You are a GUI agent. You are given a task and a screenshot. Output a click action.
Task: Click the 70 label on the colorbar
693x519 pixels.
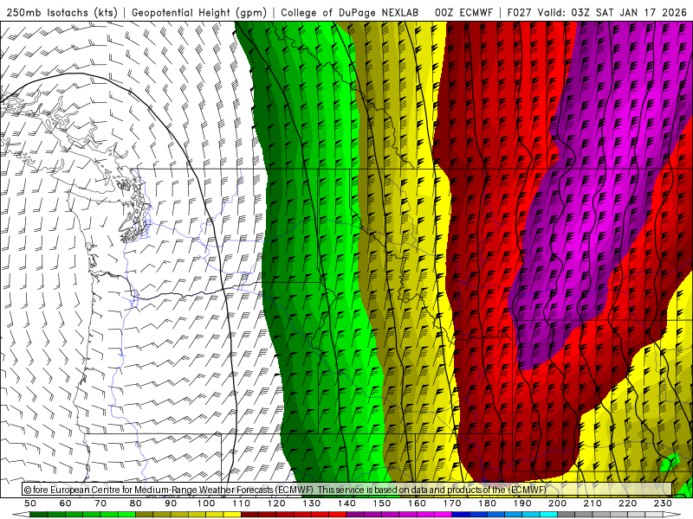[x=100, y=503]
